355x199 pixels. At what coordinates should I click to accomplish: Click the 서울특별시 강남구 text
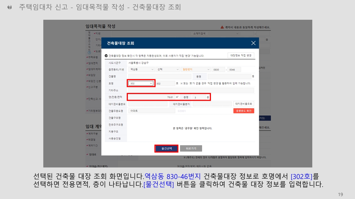click(138, 63)
